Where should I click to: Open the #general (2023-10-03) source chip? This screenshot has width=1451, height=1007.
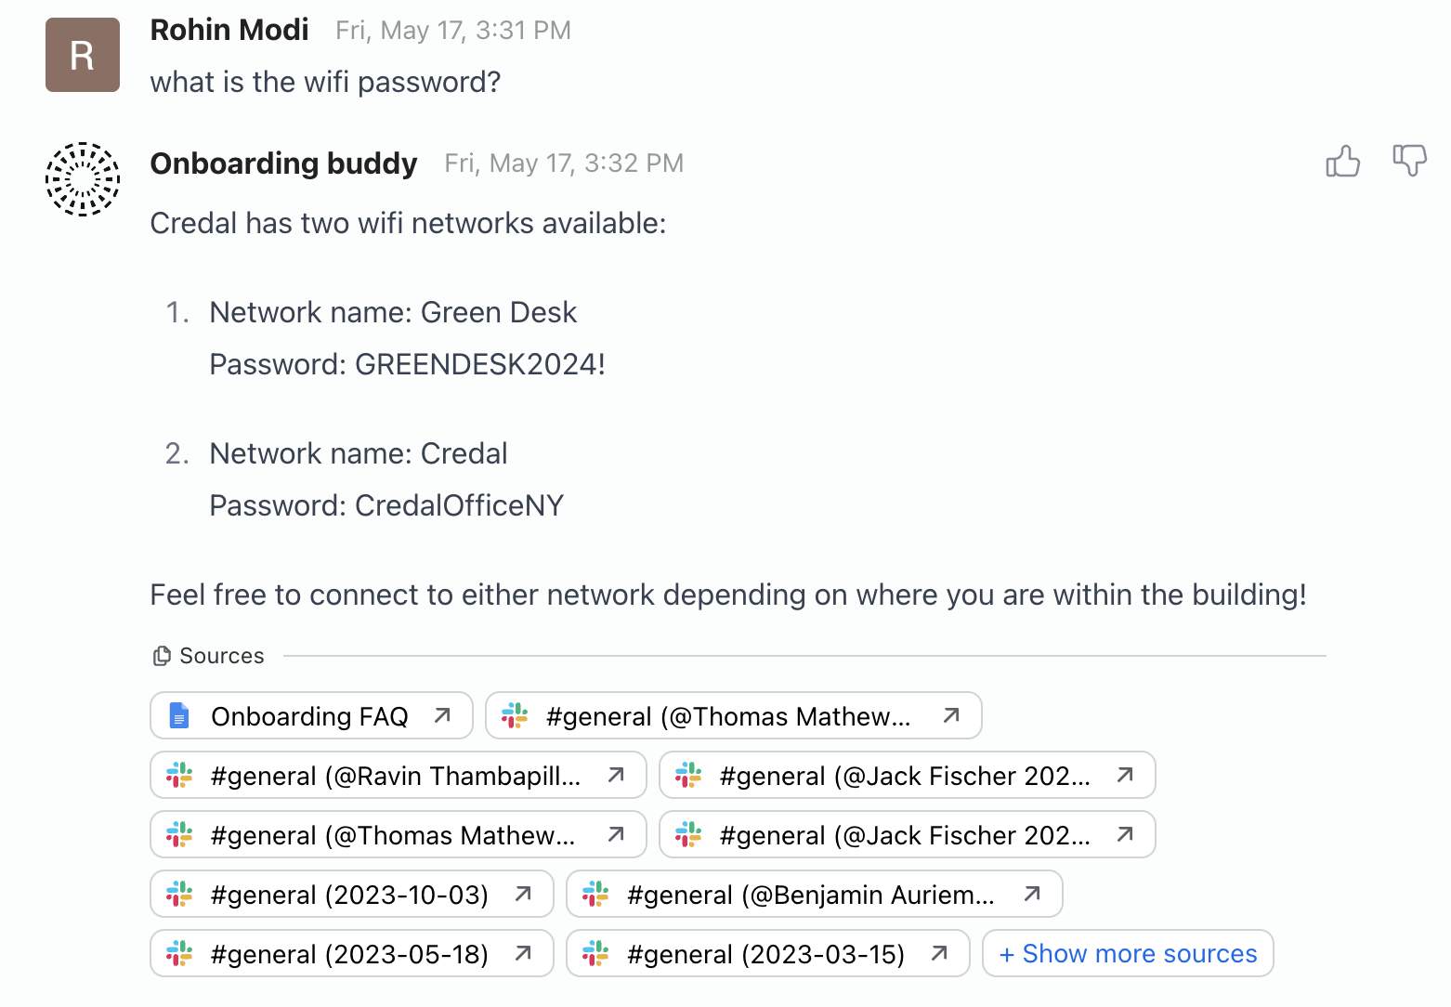[349, 895]
